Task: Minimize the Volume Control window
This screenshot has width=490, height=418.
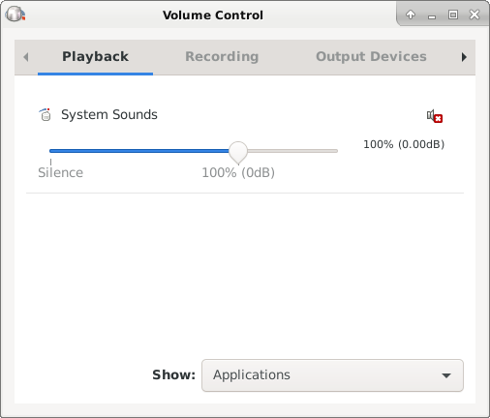Action: 432,15
